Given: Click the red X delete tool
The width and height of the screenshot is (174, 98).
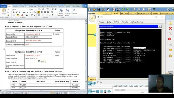Looking at the screenshot, I should tap(170, 28).
